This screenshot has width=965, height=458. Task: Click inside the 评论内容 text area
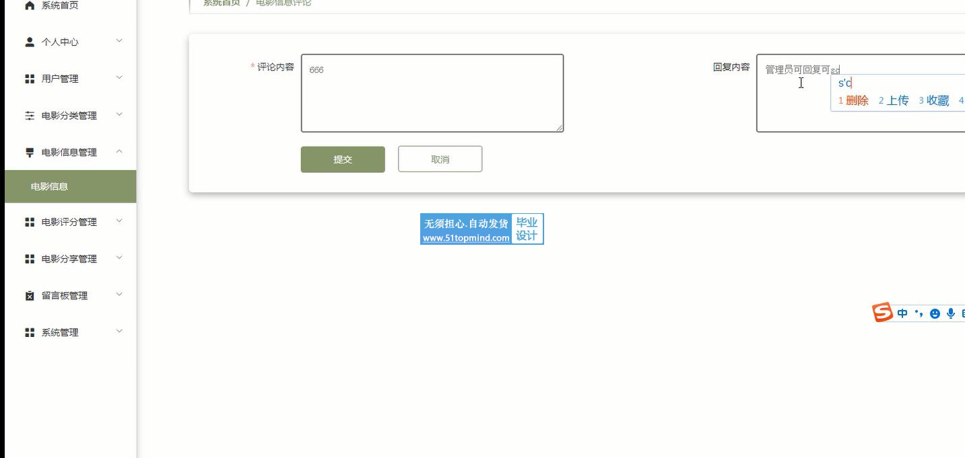[432, 93]
